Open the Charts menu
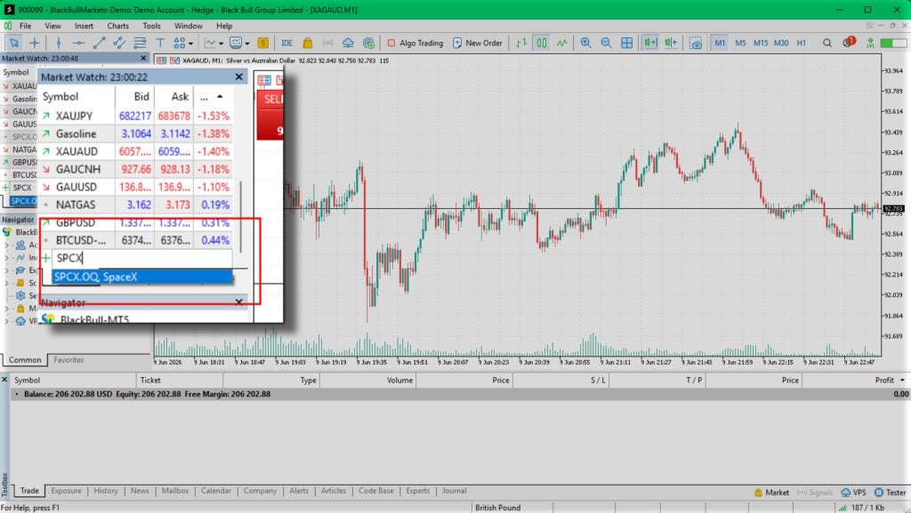911x513 pixels. pos(118,26)
